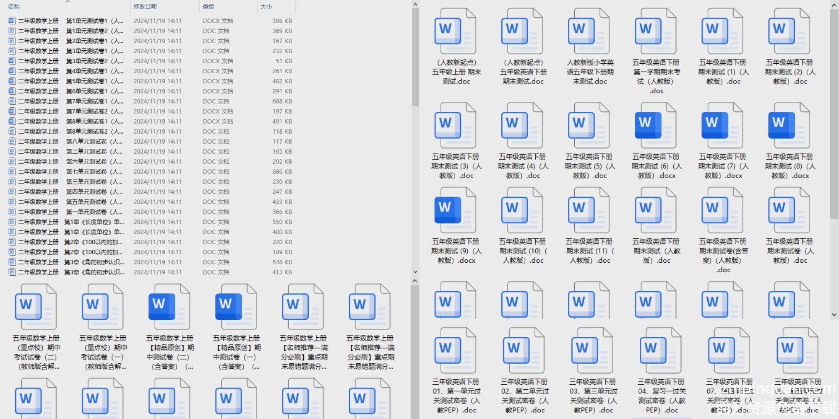Select the 三年级英语下册 02 第二单元过关测试密卷 icon
Image resolution: width=839 pixels, height=419 pixels.
point(524,351)
